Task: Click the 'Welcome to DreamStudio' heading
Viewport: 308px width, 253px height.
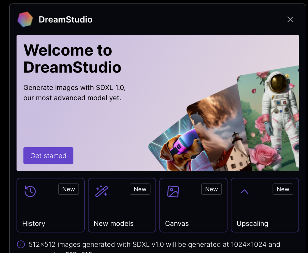Action: 72,59
